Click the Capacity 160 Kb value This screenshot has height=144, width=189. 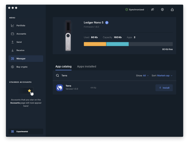tap(118, 37)
